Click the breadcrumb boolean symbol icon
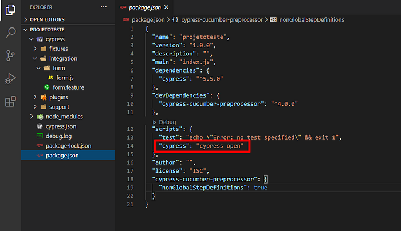The width and height of the screenshot is (401, 231). pos(273,19)
